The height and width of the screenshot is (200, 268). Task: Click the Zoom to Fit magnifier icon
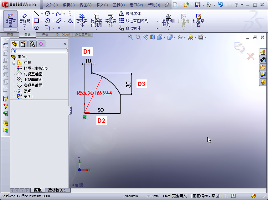tap(131, 37)
